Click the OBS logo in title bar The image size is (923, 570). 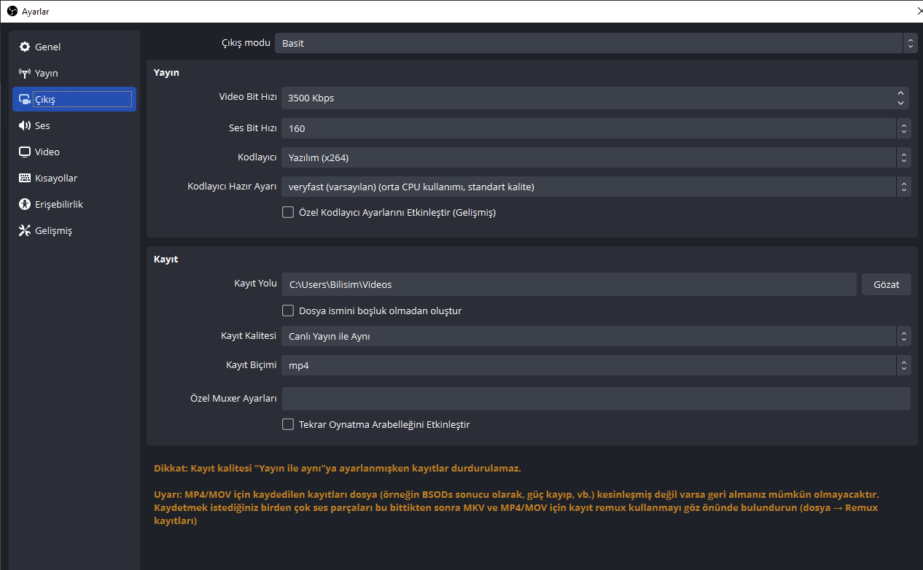click(x=12, y=11)
